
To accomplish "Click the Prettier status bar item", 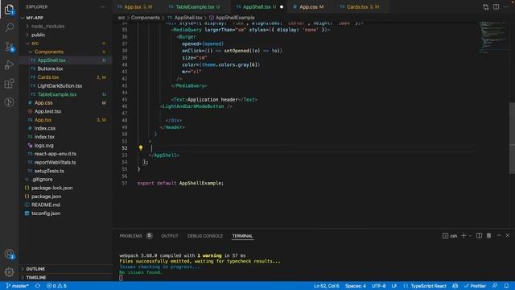I will click(x=475, y=286).
